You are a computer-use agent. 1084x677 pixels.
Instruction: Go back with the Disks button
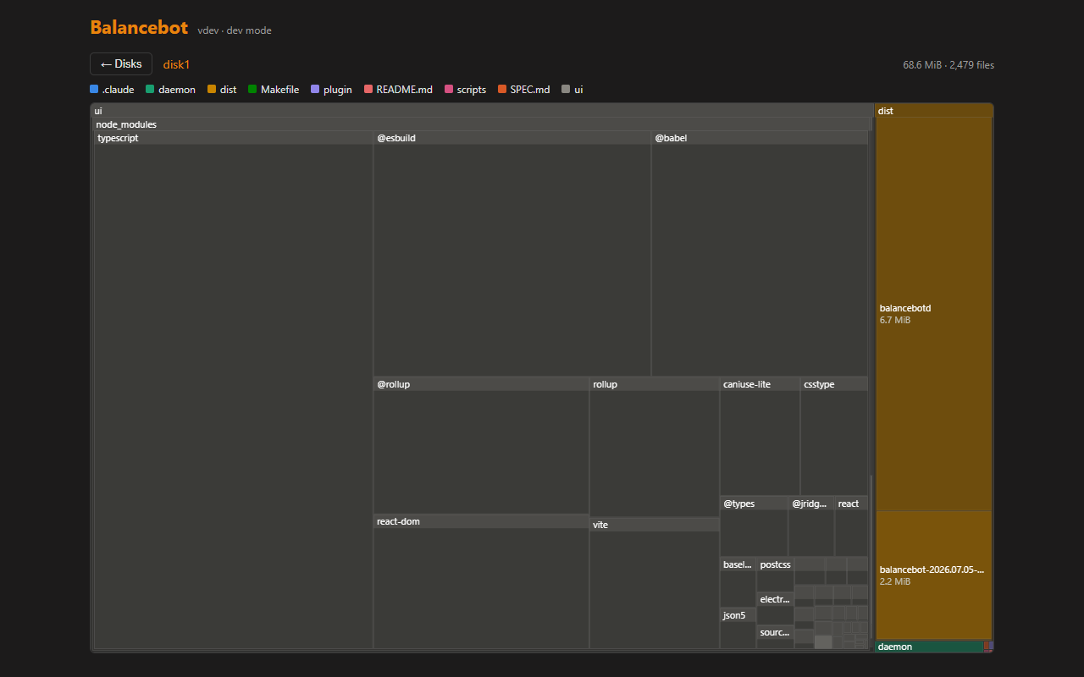tap(121, 64)
